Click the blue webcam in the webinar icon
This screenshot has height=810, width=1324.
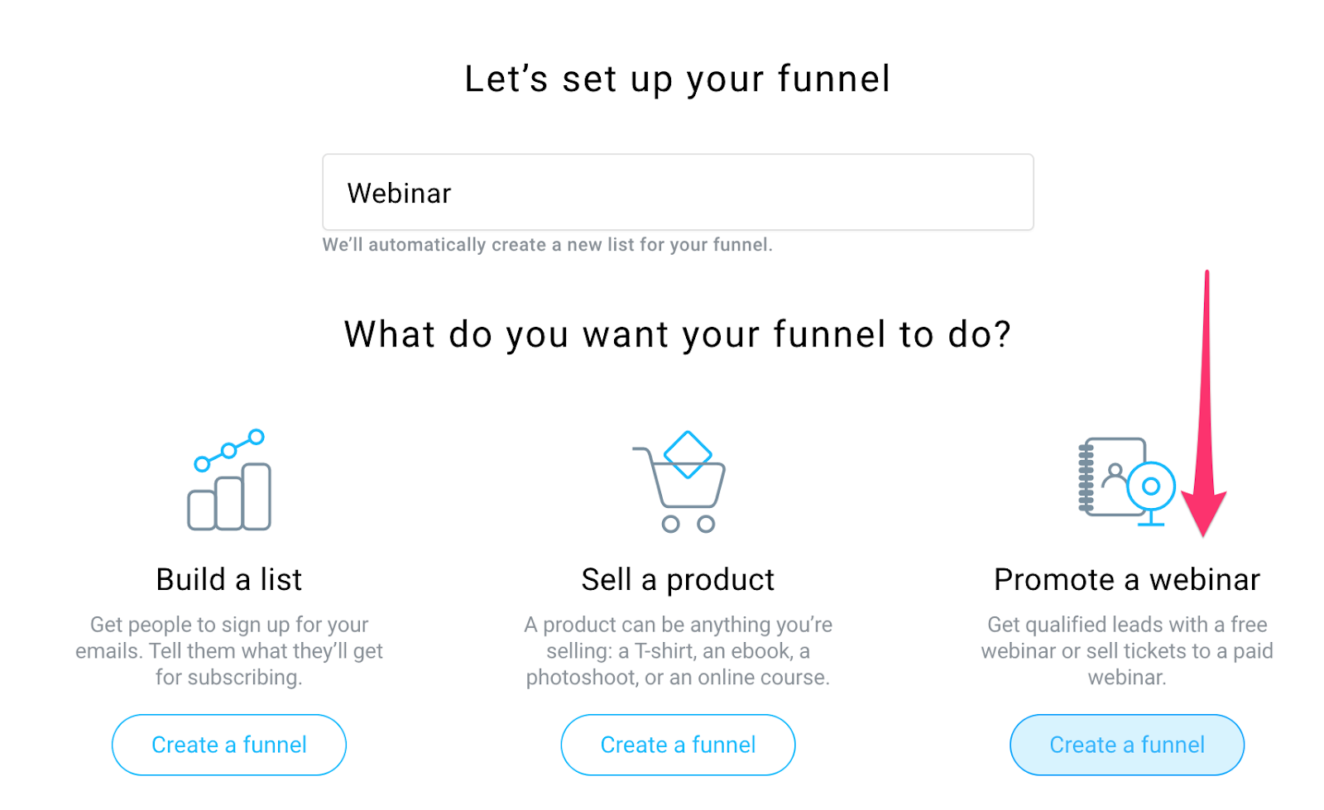tap(1151, 492)
